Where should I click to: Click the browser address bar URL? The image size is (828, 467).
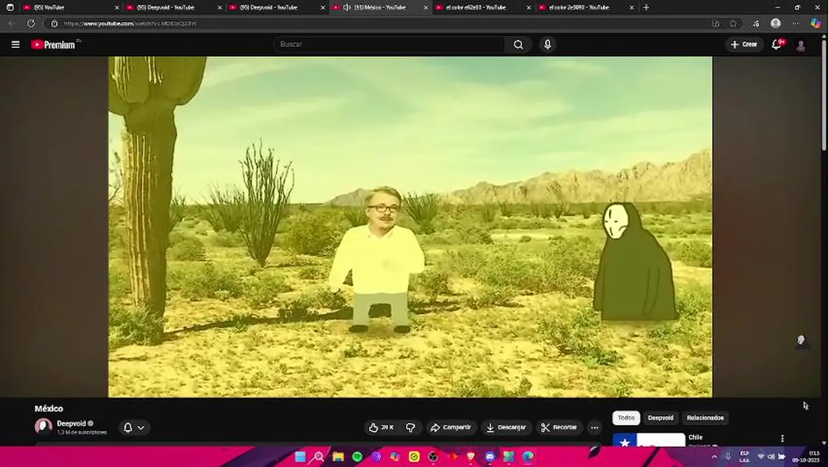(x=130, y=23)
